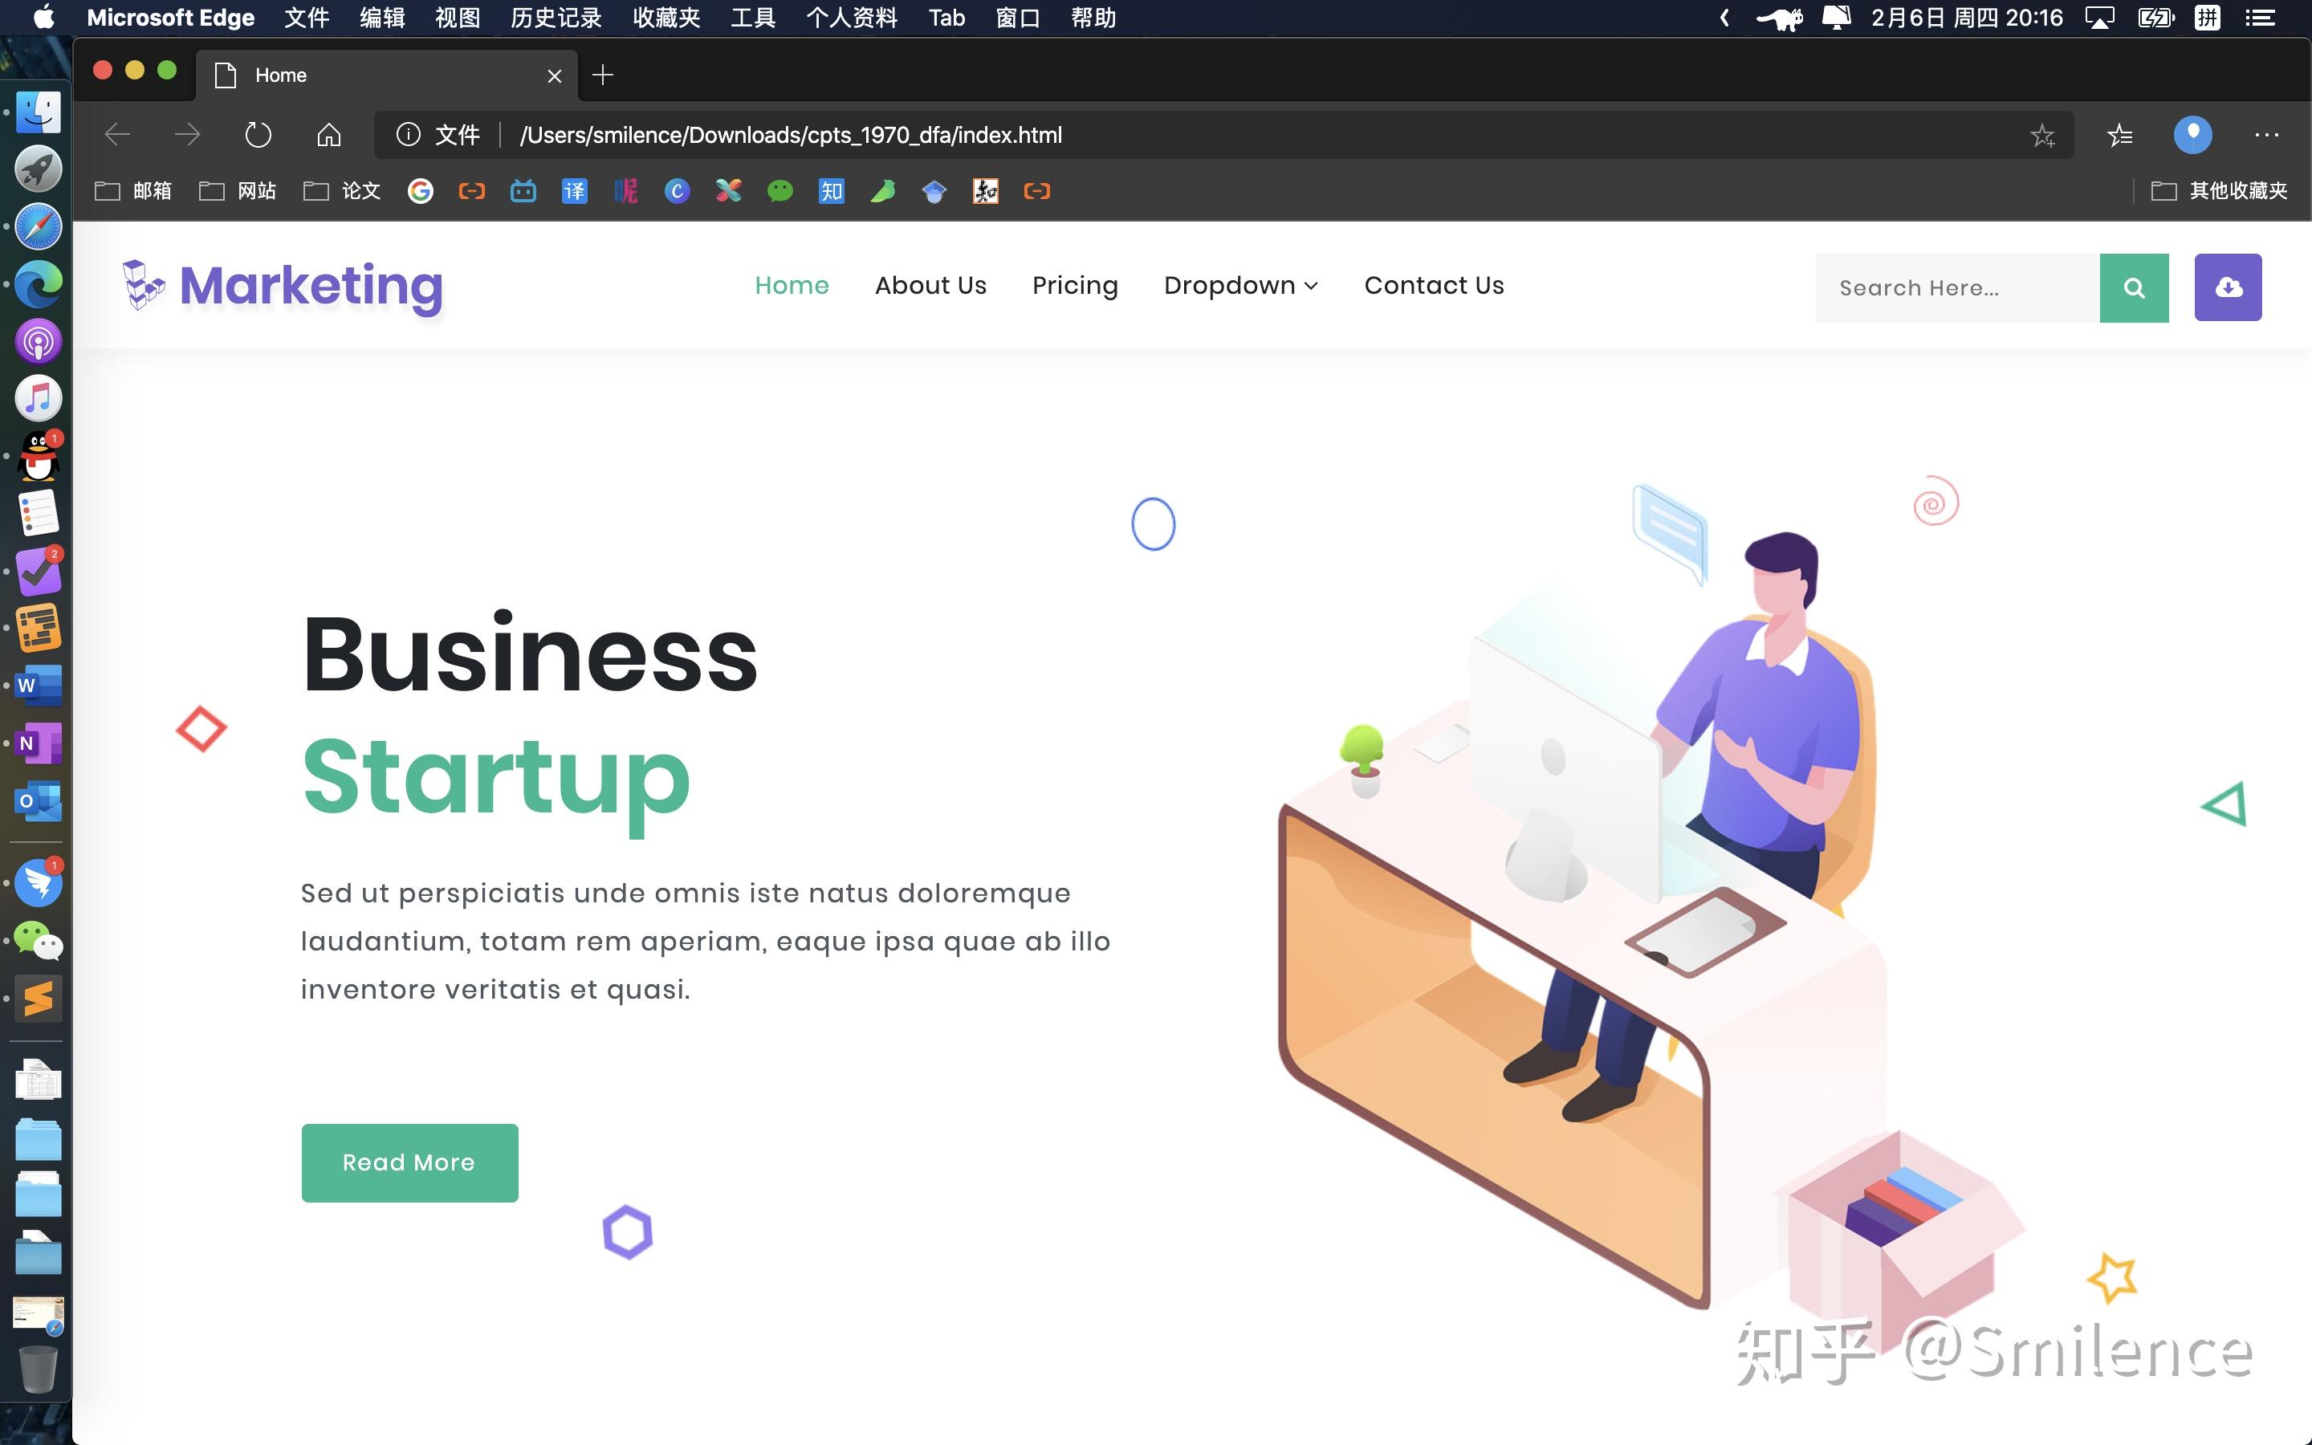This screenshot has width=2312, height=1445.
Task: Select the About Us nav tab
Action: coord(929,285)
